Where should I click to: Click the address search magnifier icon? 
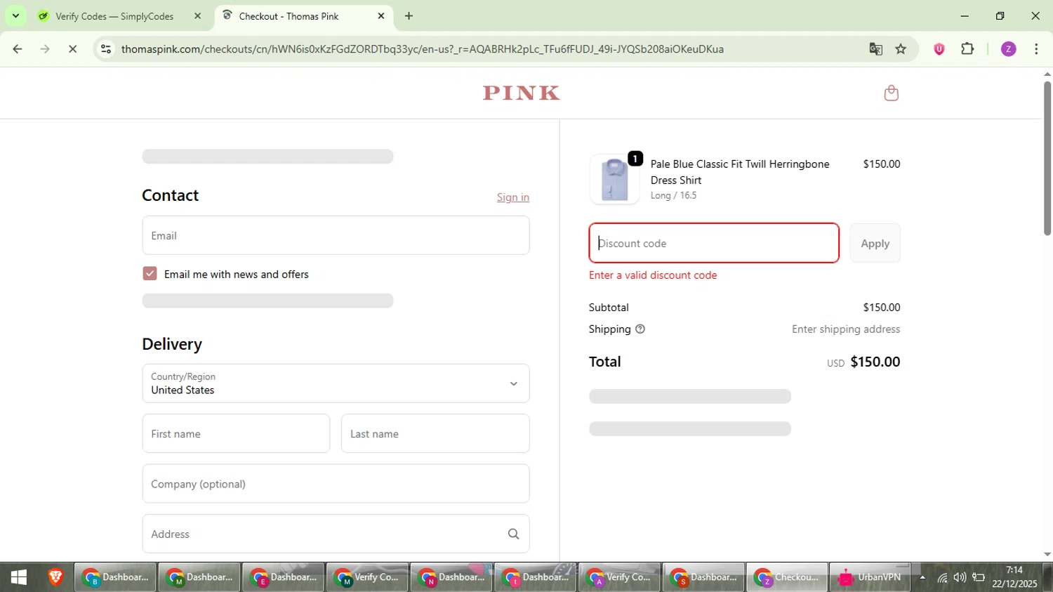coord(513,534)
